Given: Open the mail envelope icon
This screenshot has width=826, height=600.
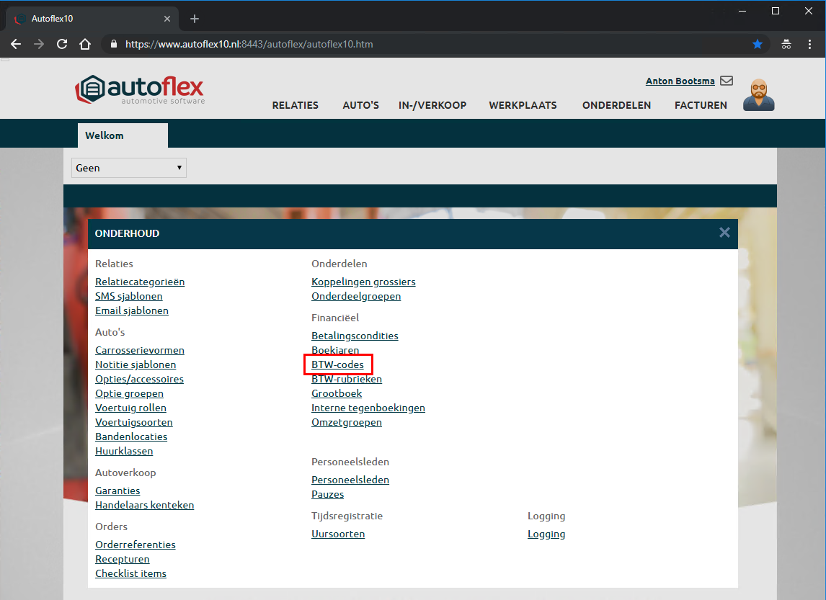Looking at the screenshot, I should click(x=727, y=81).
